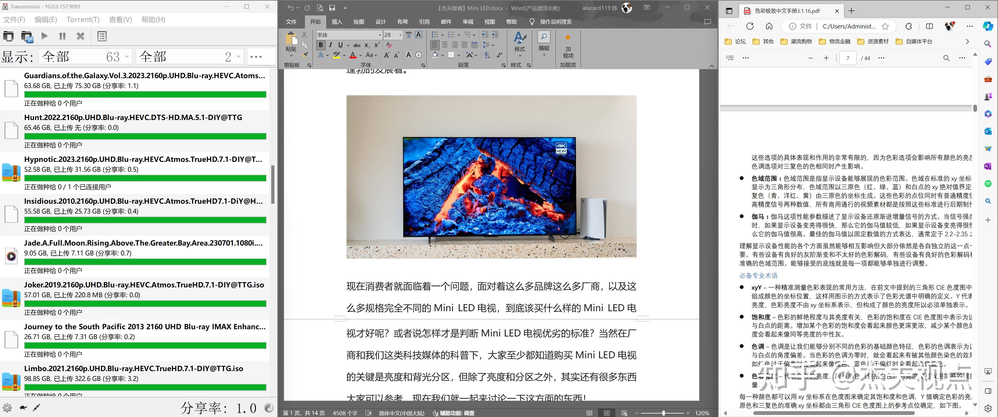
Task: Remove the selected torrent with the X icon
Action: pyautogui.click(x=80, y=36)
